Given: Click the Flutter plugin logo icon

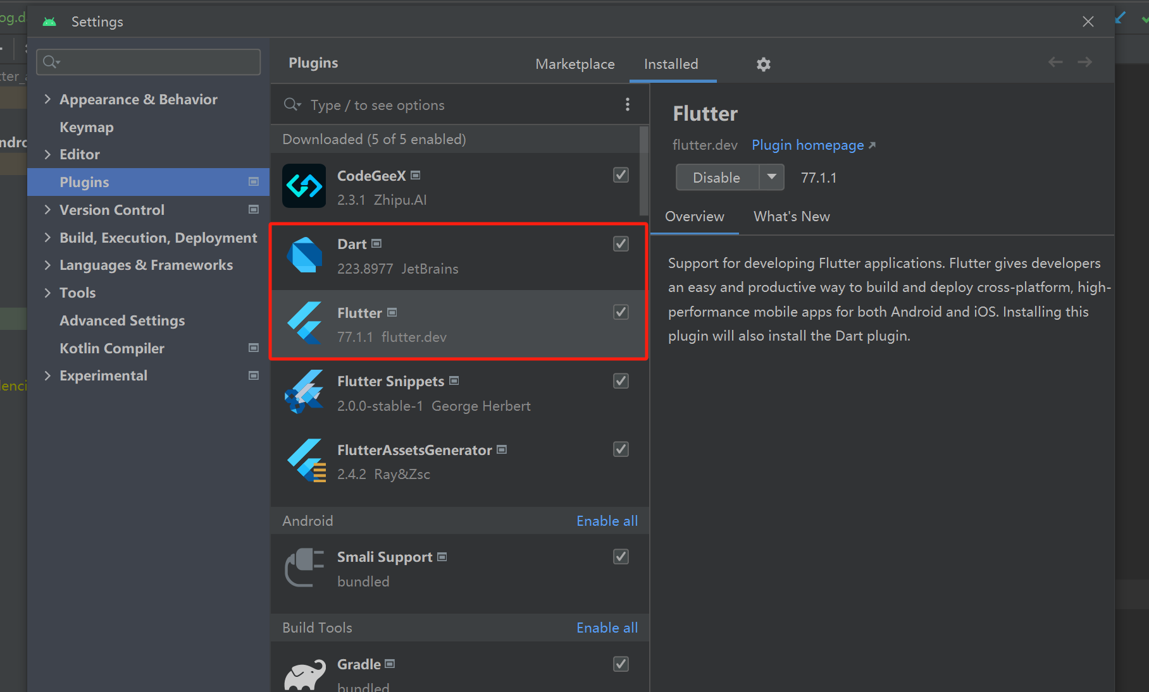Looking at the screenshot, I should click(x=304, y=323).
